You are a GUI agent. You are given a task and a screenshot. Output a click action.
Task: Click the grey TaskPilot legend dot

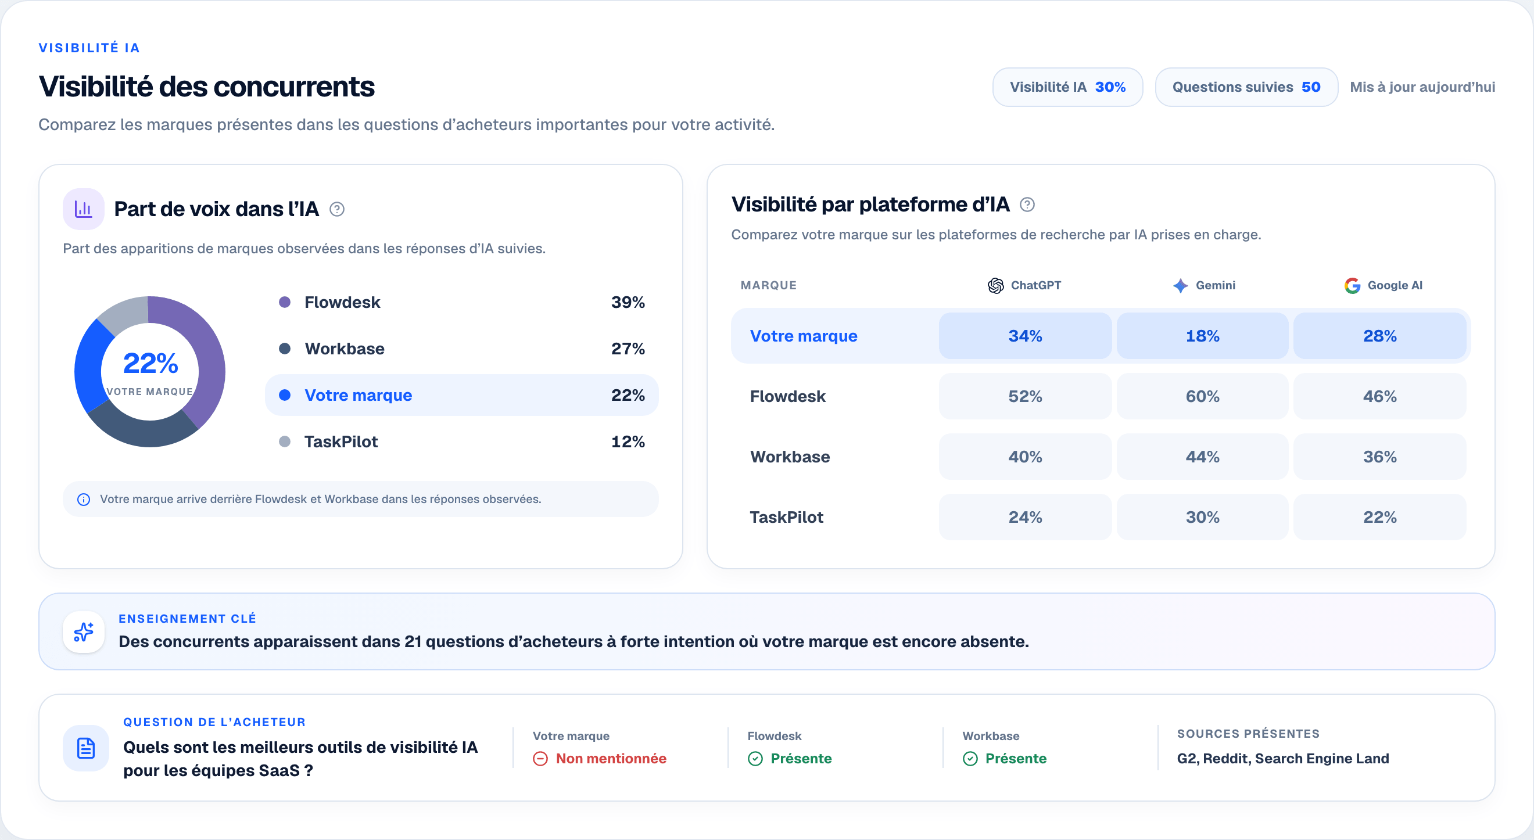pyautogui.click(x=285, y=441)
